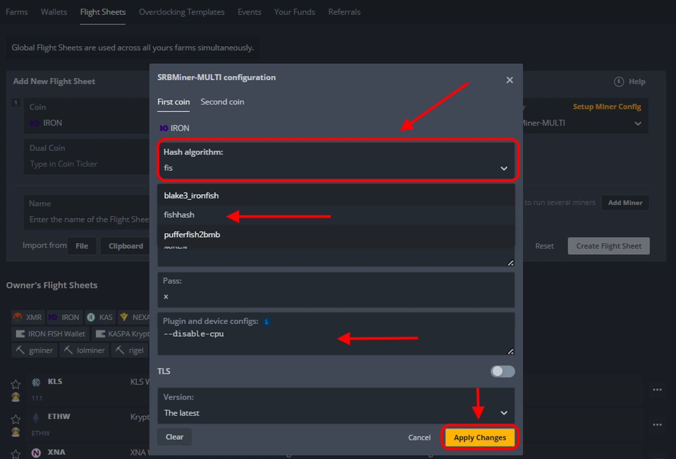Filter flight sheets by XMR coin tag

[x=28, y=317]
